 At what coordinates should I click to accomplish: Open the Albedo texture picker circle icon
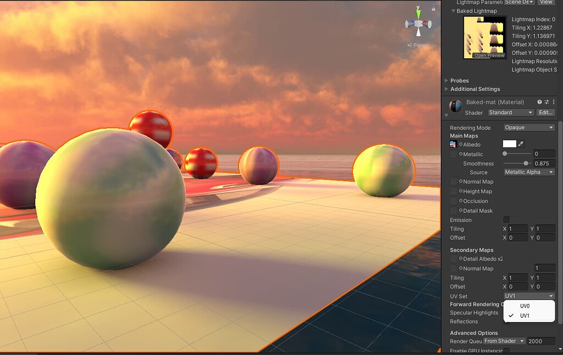pos(461,143)
